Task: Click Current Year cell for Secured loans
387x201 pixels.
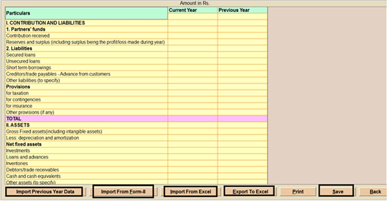Action: (x=192, y=55)
